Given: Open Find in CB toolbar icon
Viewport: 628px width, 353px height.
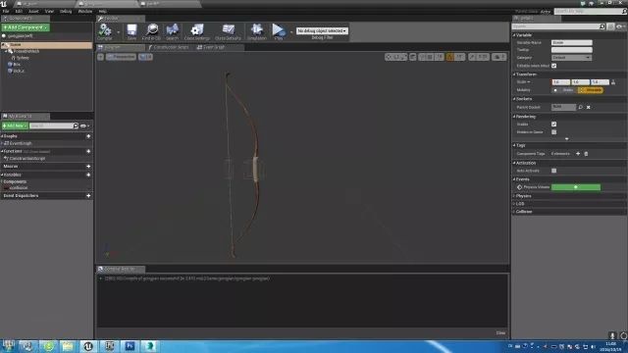Looking at the screenshot, I should (x=152, y=31).
